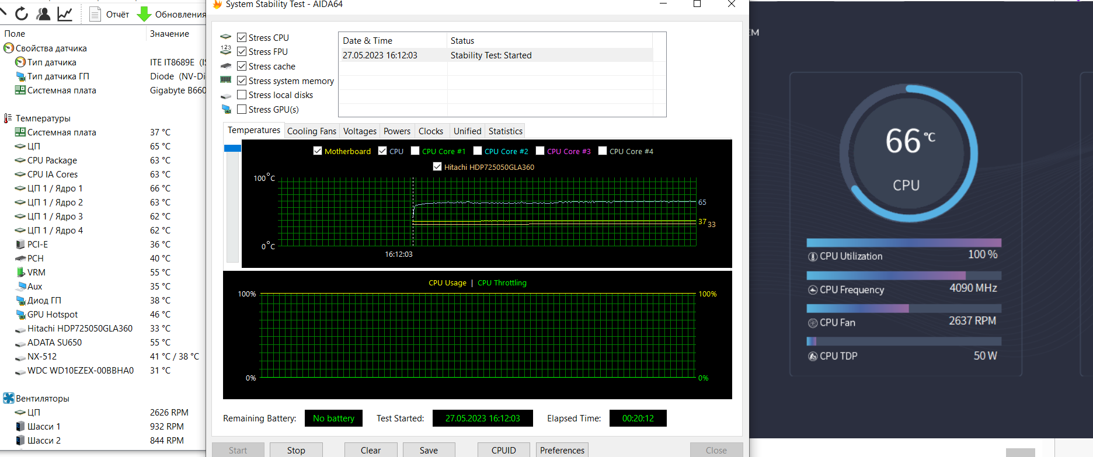Click the Save button
This screenshot has width=1093, height=457.
[429, 450]
